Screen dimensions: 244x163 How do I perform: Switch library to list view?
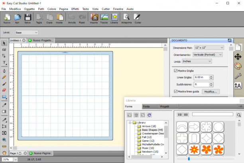click(180, 115)
